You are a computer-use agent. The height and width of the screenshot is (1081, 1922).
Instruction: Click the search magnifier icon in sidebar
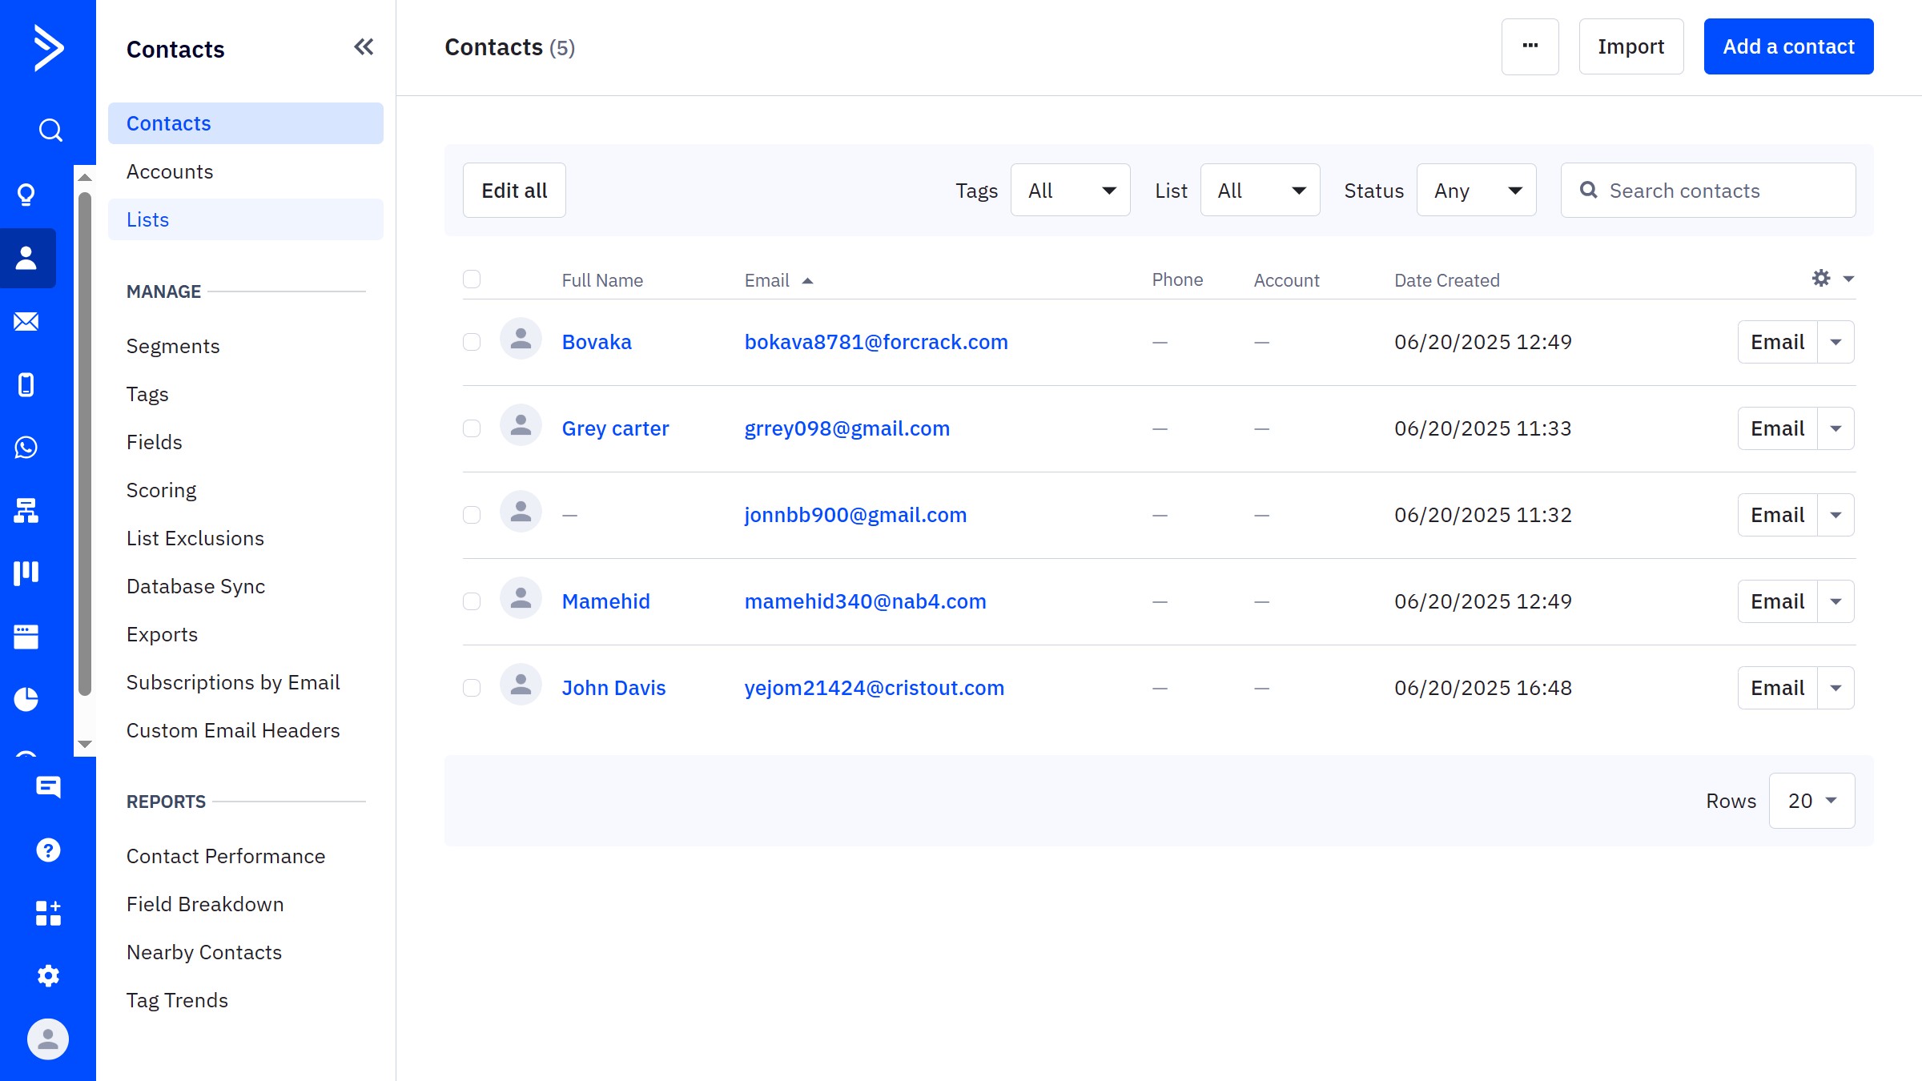tap(50, 130)
